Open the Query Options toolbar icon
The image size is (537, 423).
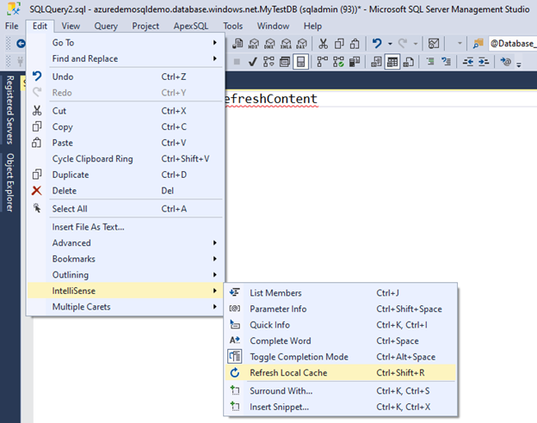285,62
